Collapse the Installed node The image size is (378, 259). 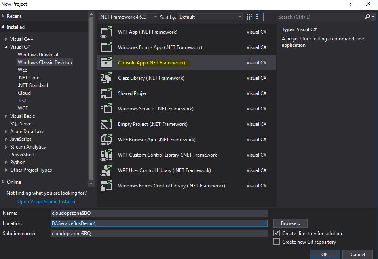pos(3,27)
